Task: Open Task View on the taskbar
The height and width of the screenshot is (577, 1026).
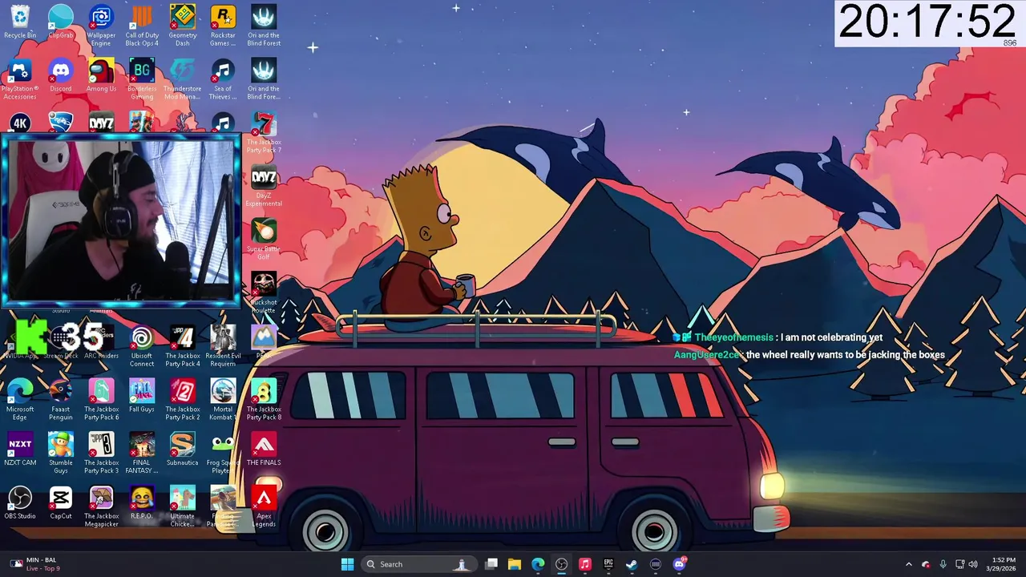Action: [491, 564]
